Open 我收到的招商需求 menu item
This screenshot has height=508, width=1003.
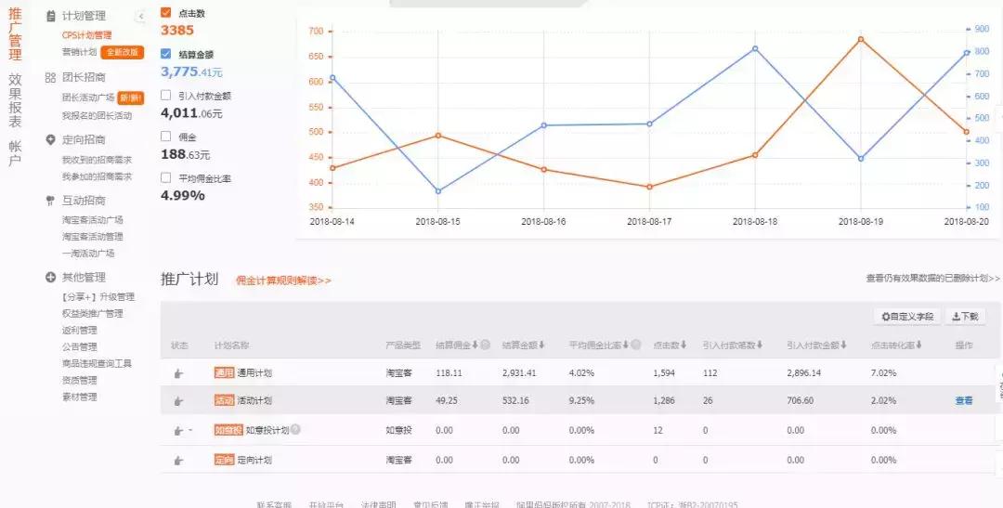click(98, 160)
